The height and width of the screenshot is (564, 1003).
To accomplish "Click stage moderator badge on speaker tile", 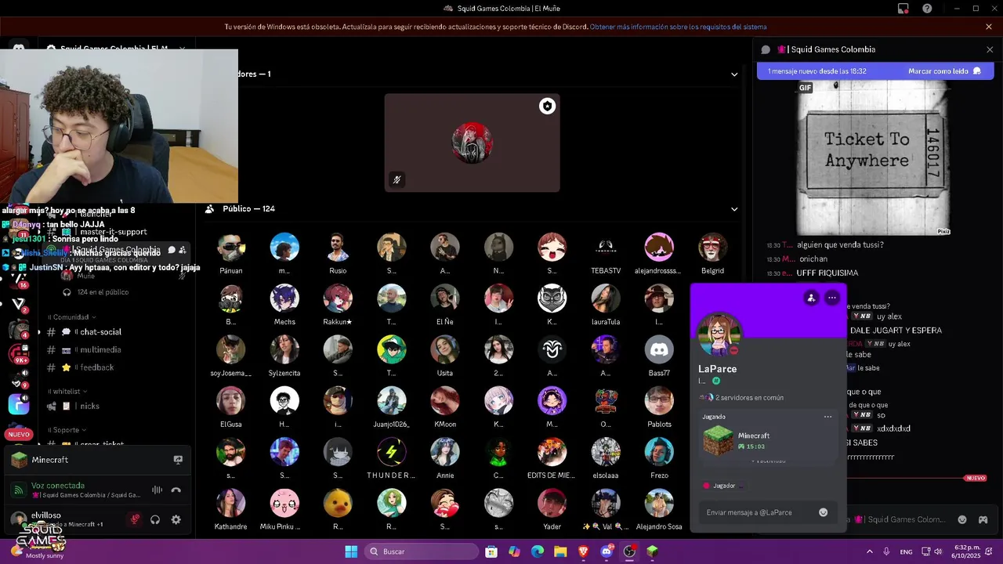I will [547, 107].
